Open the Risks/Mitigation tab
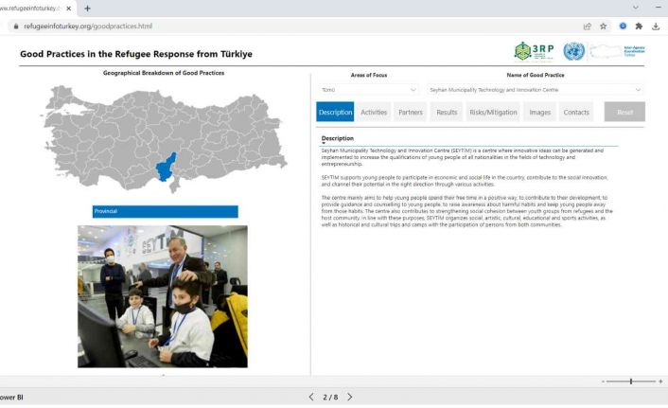Screen dimensions: 668x408 pyautogui.click(x=493, y=112)
